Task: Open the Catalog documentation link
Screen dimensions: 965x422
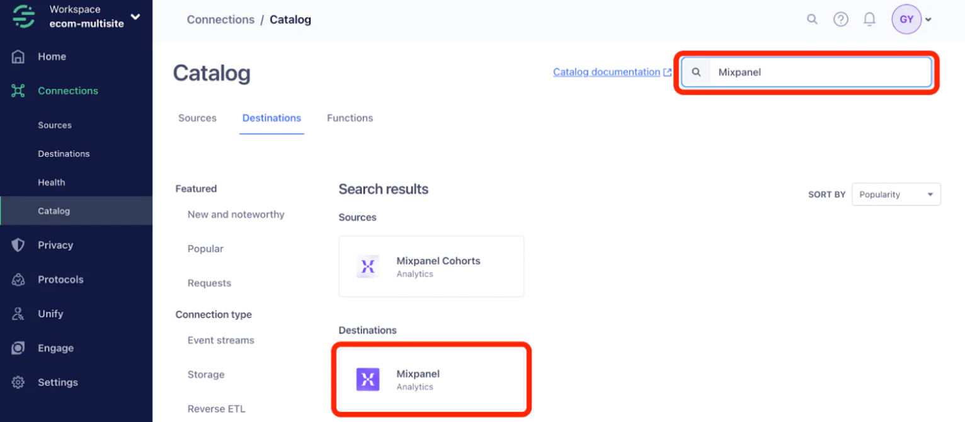Action: [x=607, y=72]
